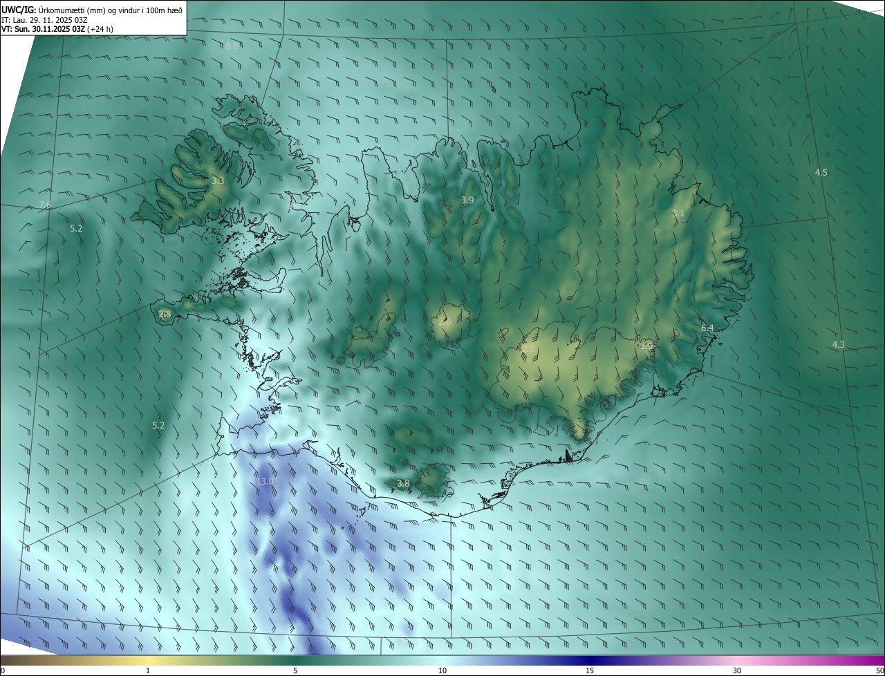
Task: Click the 'IT: Lau. 29. 11. 2025 03Z' line
Action: click(44, 20)
